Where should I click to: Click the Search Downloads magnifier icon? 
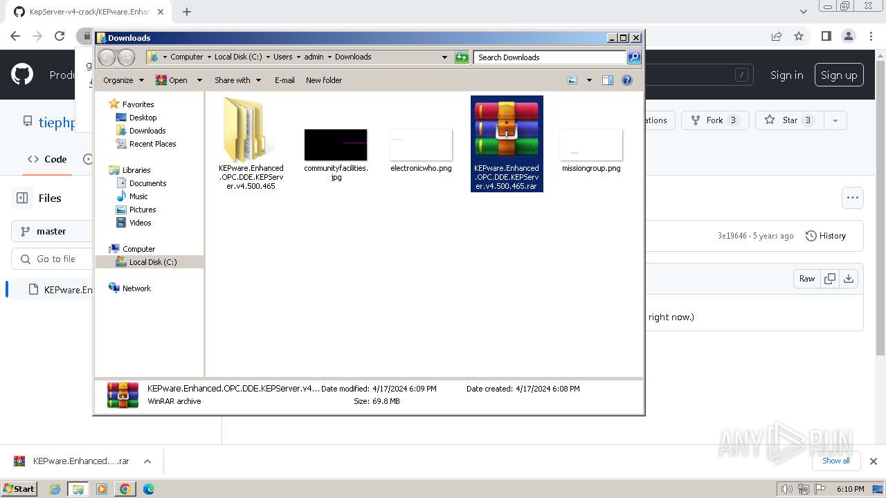click(634, 57)
